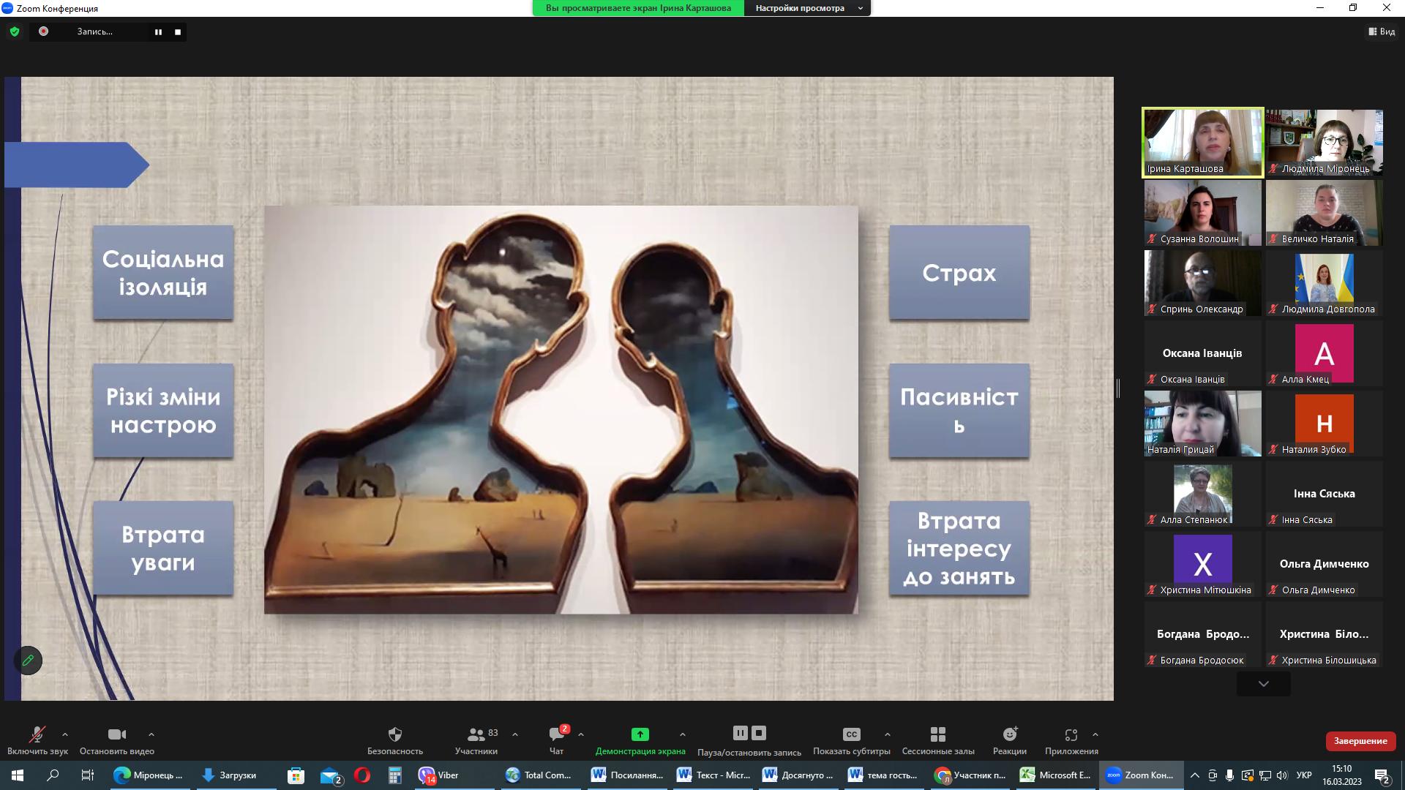Screen dimensions: 1405x790
Task: Expand the audio options arrow
Action: 65,734
